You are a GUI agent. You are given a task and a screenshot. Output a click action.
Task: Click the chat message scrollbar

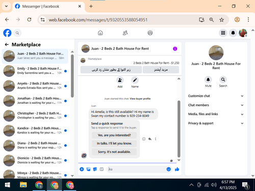[x=179, y=129]
